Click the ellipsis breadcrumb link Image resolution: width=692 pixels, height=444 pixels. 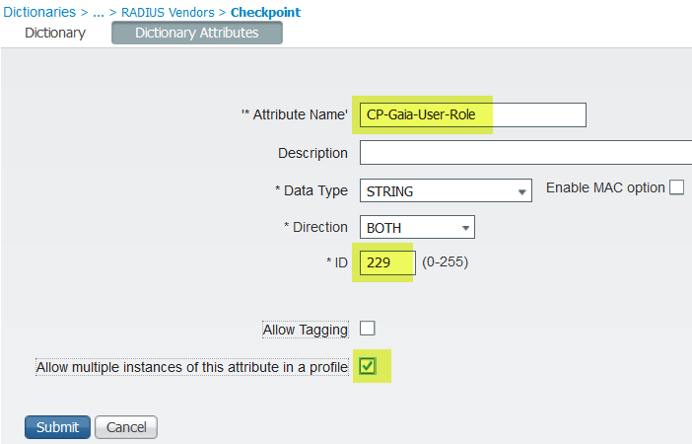tap(99, 13)
